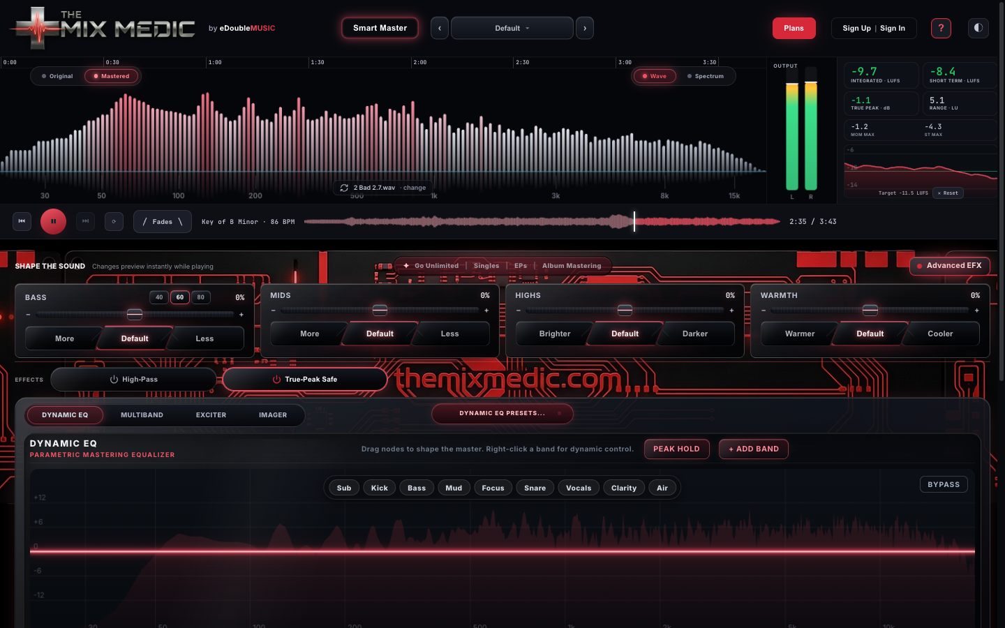Open the Dynamic EQ tab
This screenshot has height=628, width=1005.
(65, 415)
